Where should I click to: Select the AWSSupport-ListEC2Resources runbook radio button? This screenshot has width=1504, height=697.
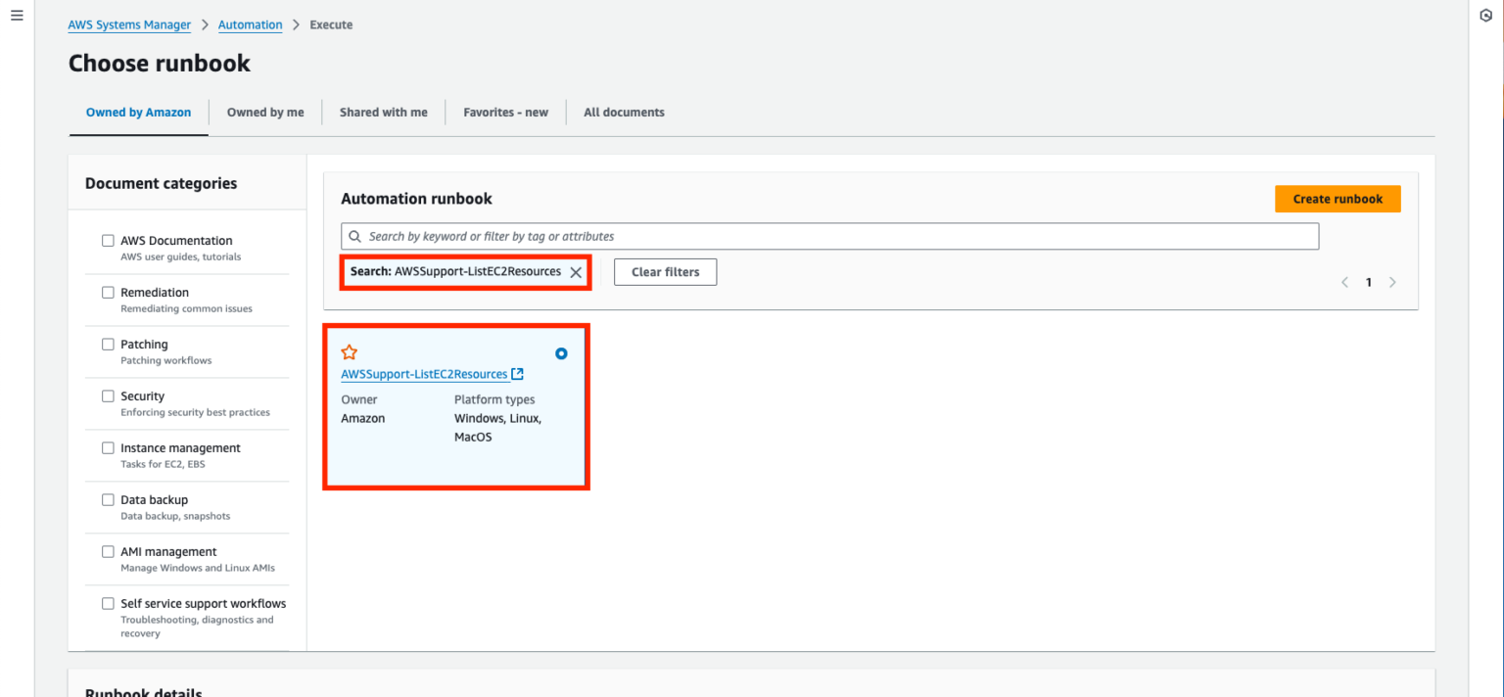click(561, 353)
